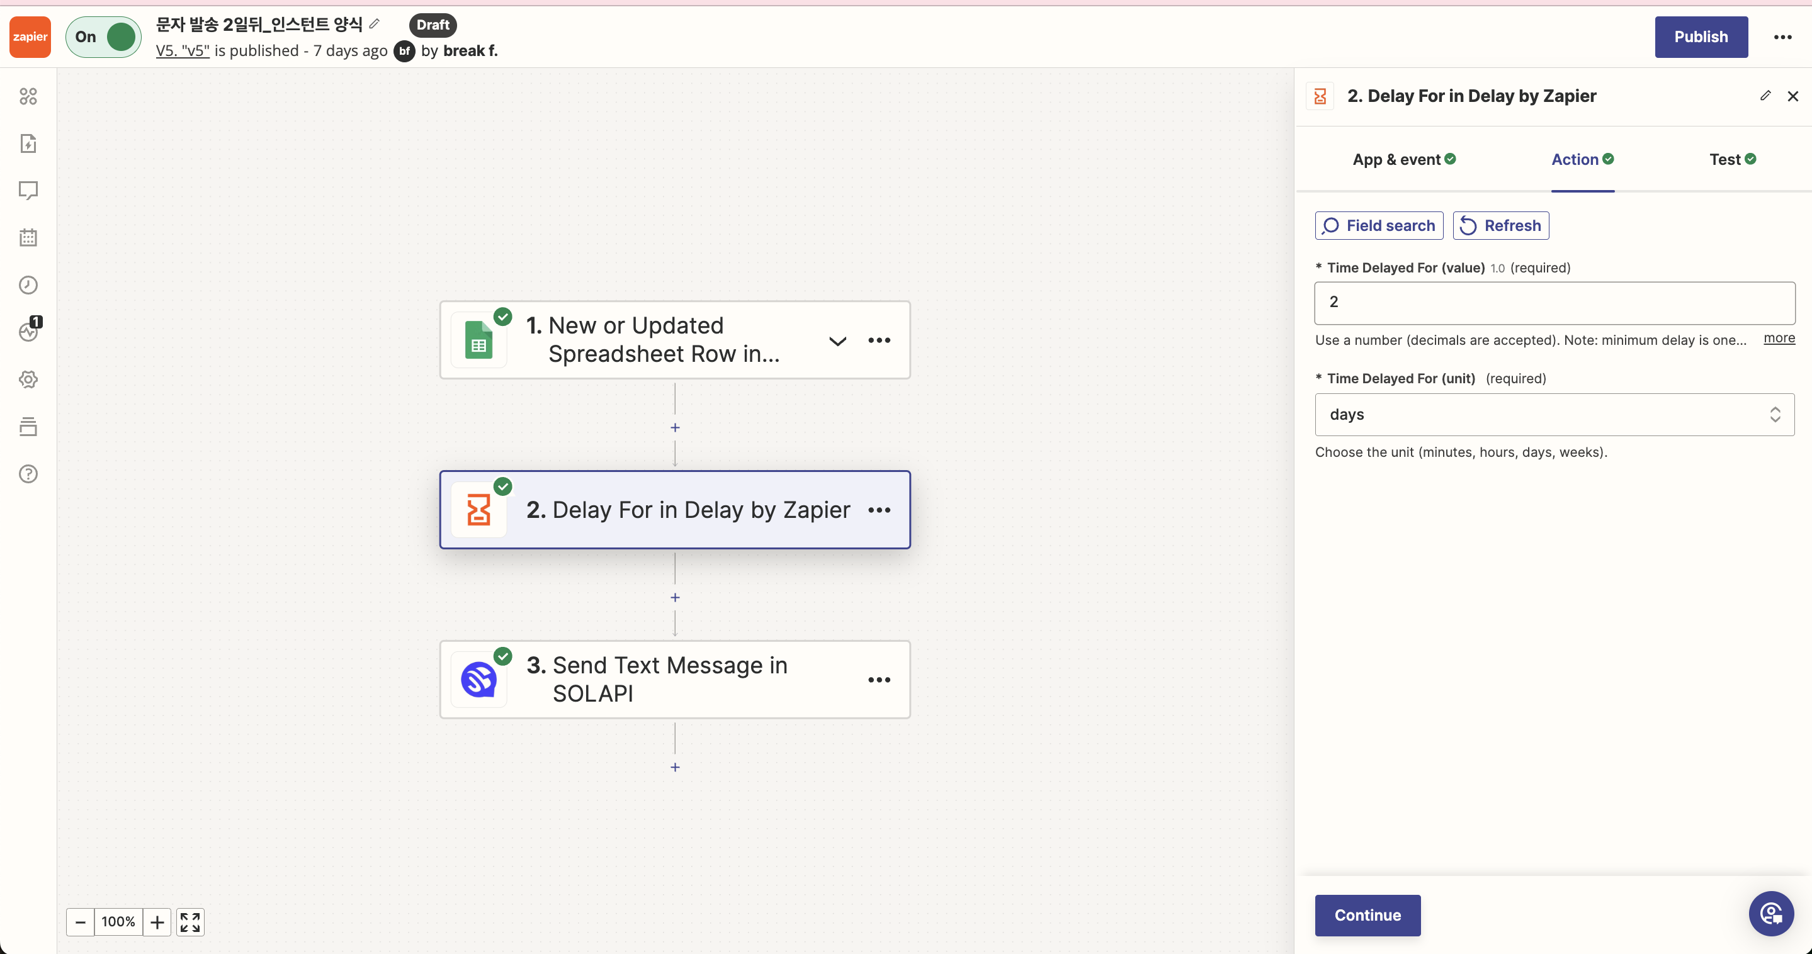Viewport: 1812px width, 954px height.
Task: Click the Publish button
Action: click(1701, 36)
